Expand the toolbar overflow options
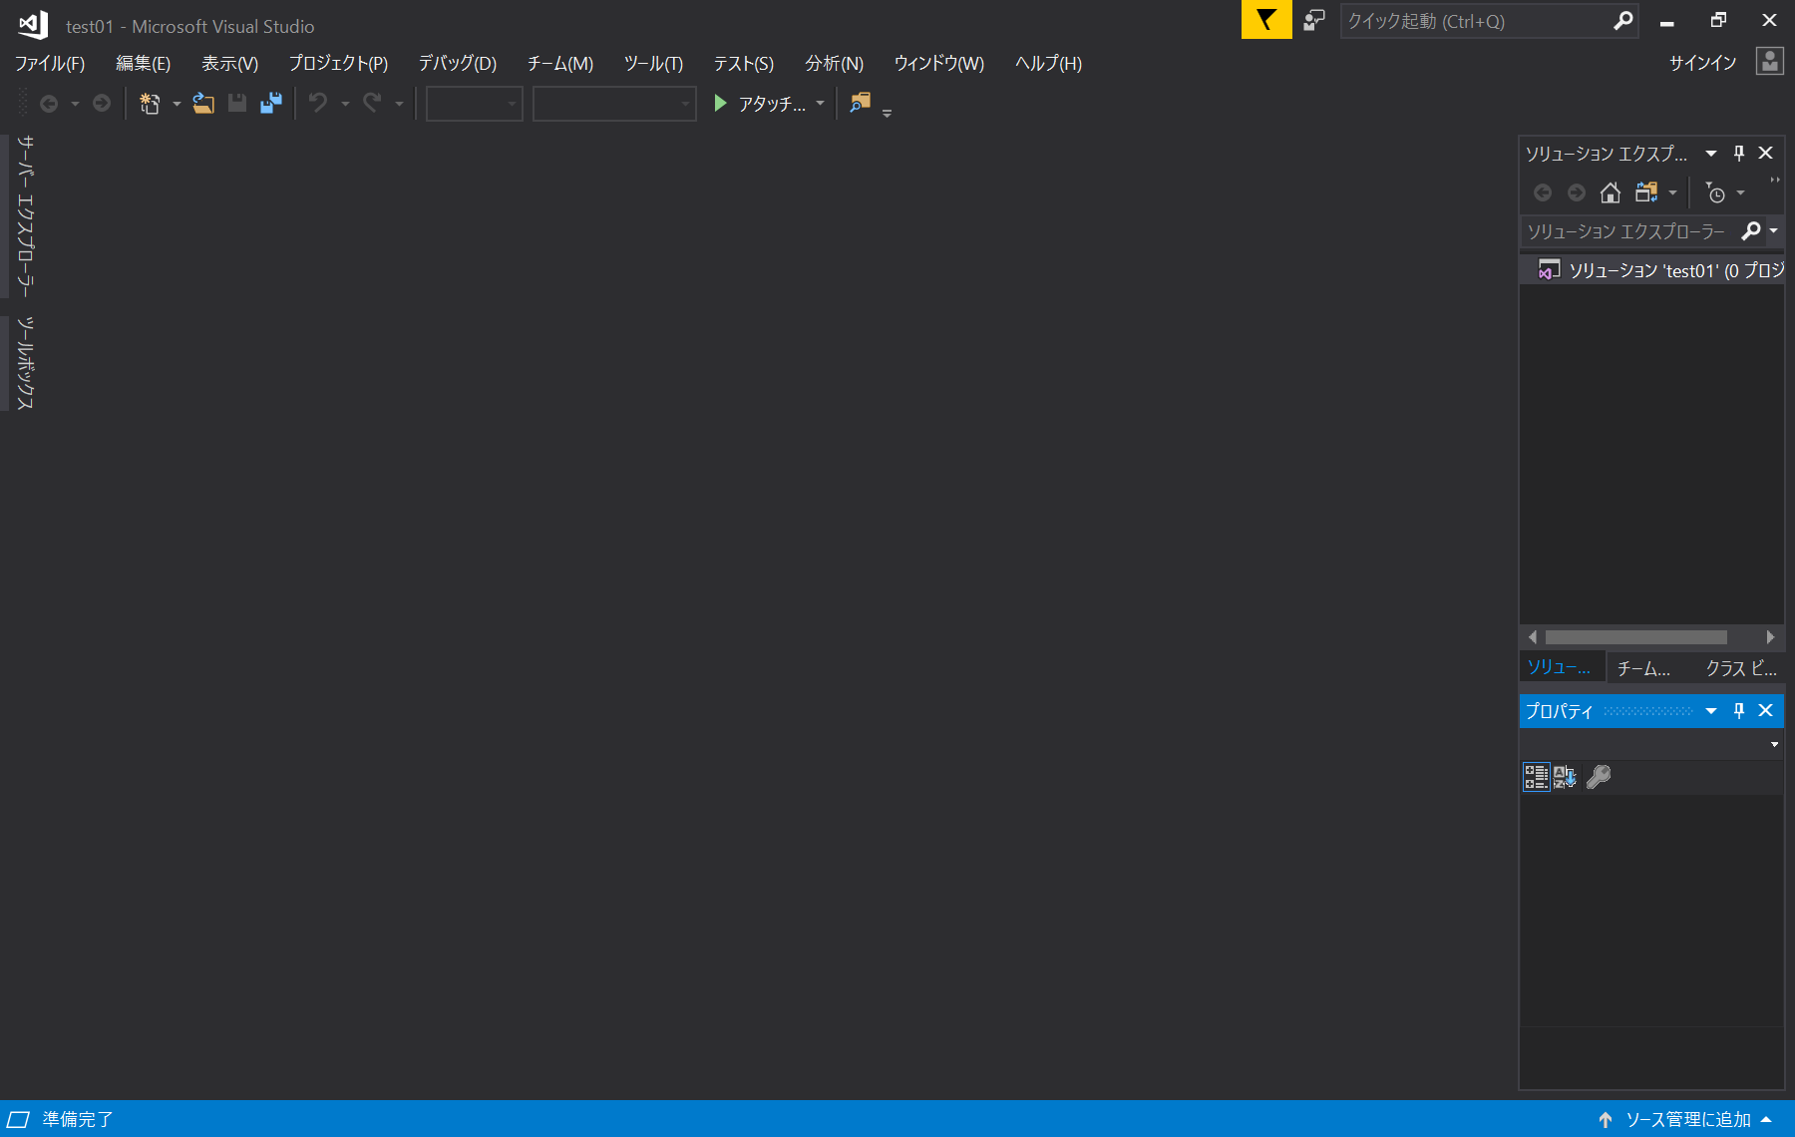 point(887,112)
